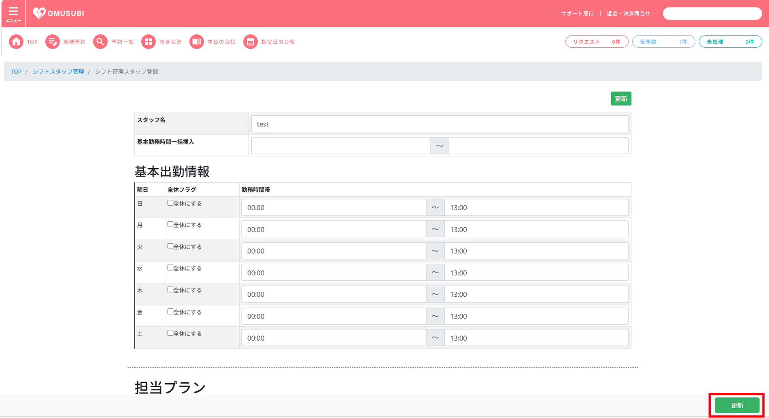Click the 木 start time 00:00 field

pyautogui.click(x=334, y=294)
